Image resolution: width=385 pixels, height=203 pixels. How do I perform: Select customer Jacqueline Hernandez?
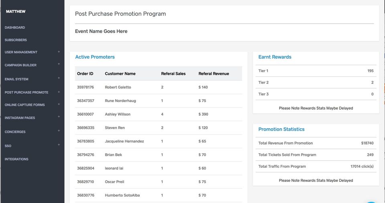click(124, 141)
